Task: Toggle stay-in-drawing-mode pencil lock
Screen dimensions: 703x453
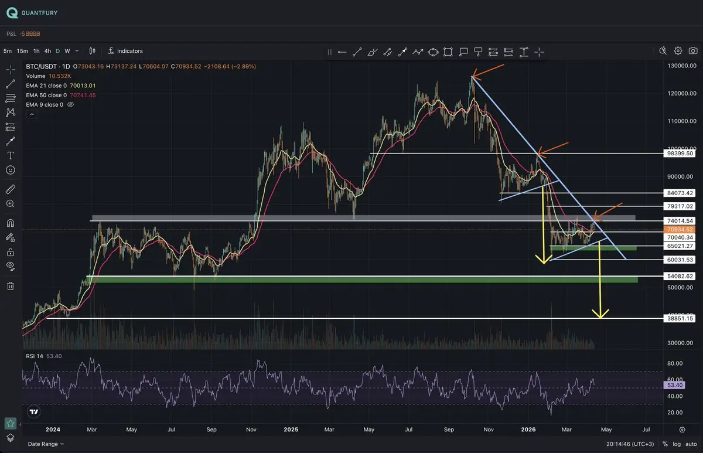Action: coord(11,238)
